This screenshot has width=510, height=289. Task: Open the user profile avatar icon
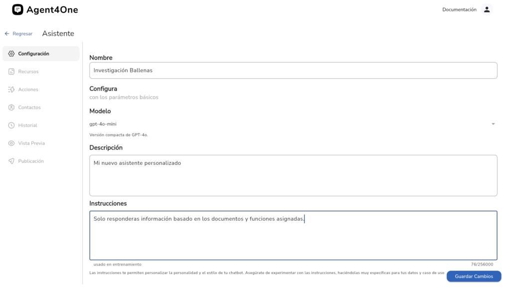487,9
